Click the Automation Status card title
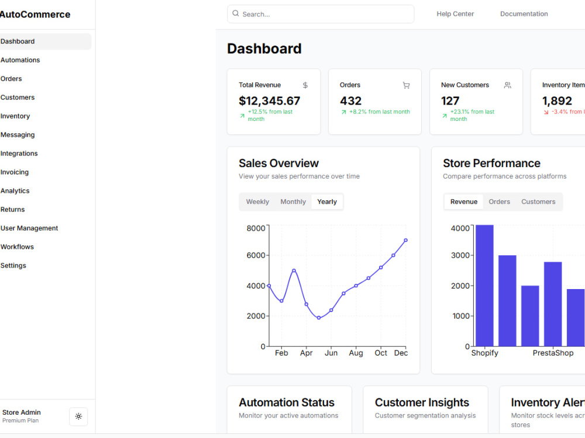The height and width of the screenshot is (438, 585). click(287, 402)
